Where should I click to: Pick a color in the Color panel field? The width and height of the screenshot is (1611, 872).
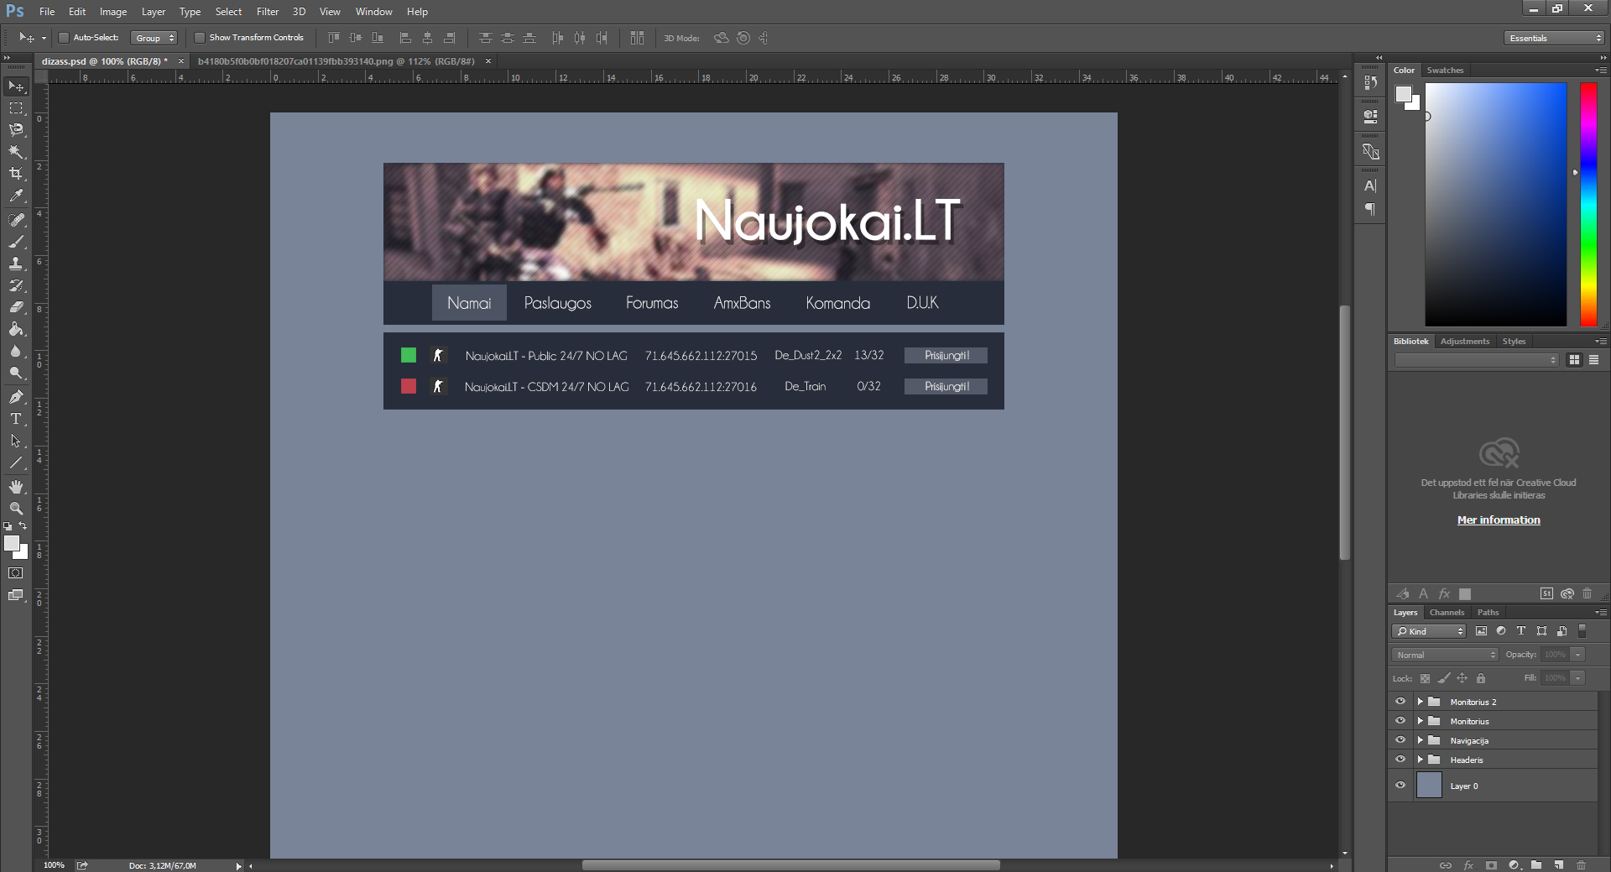pyautogui.click(x=1496, y=205)
